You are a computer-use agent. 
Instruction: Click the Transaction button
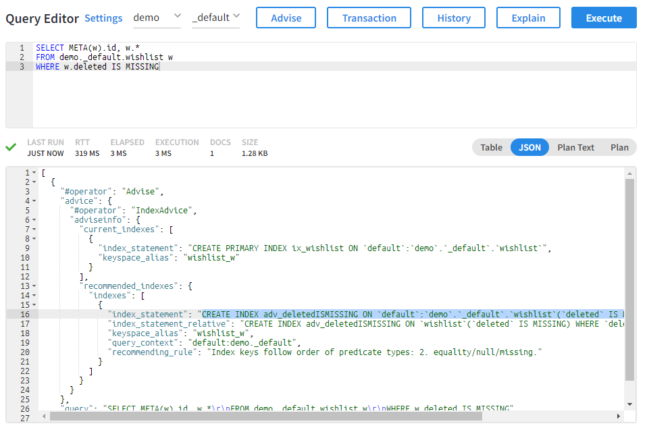pyautogui.click(x=369, y=18)
